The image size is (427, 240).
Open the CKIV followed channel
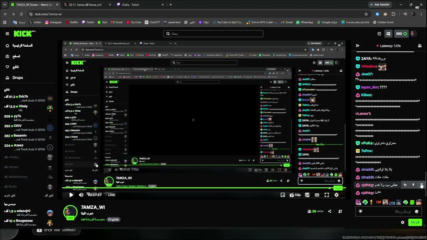pyautogui.click(x=29, y=128)
